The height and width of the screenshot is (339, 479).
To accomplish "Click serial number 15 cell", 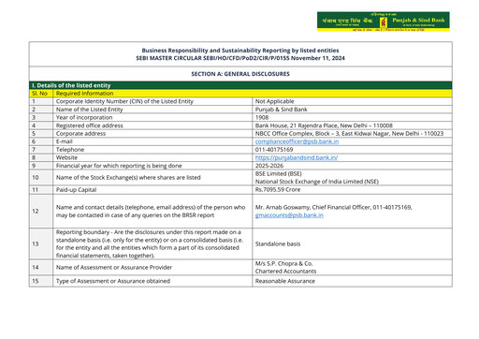I will (41, 281).
